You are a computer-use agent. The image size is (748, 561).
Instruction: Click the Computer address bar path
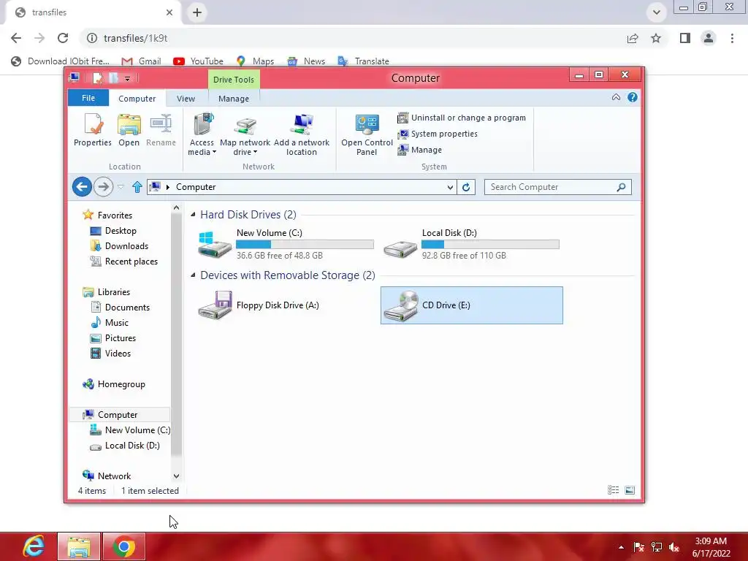pos(196,187)
